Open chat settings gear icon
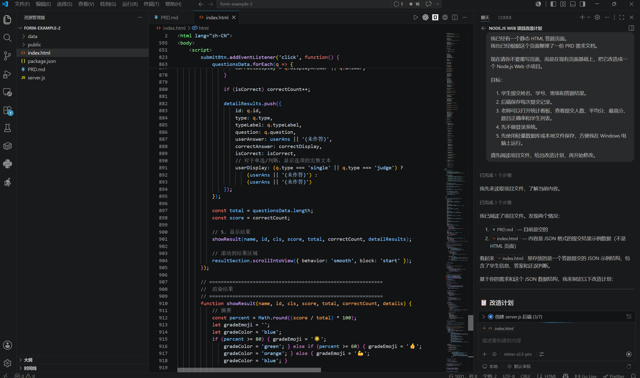This screenshot has height=378, width=640. (597, 17)
